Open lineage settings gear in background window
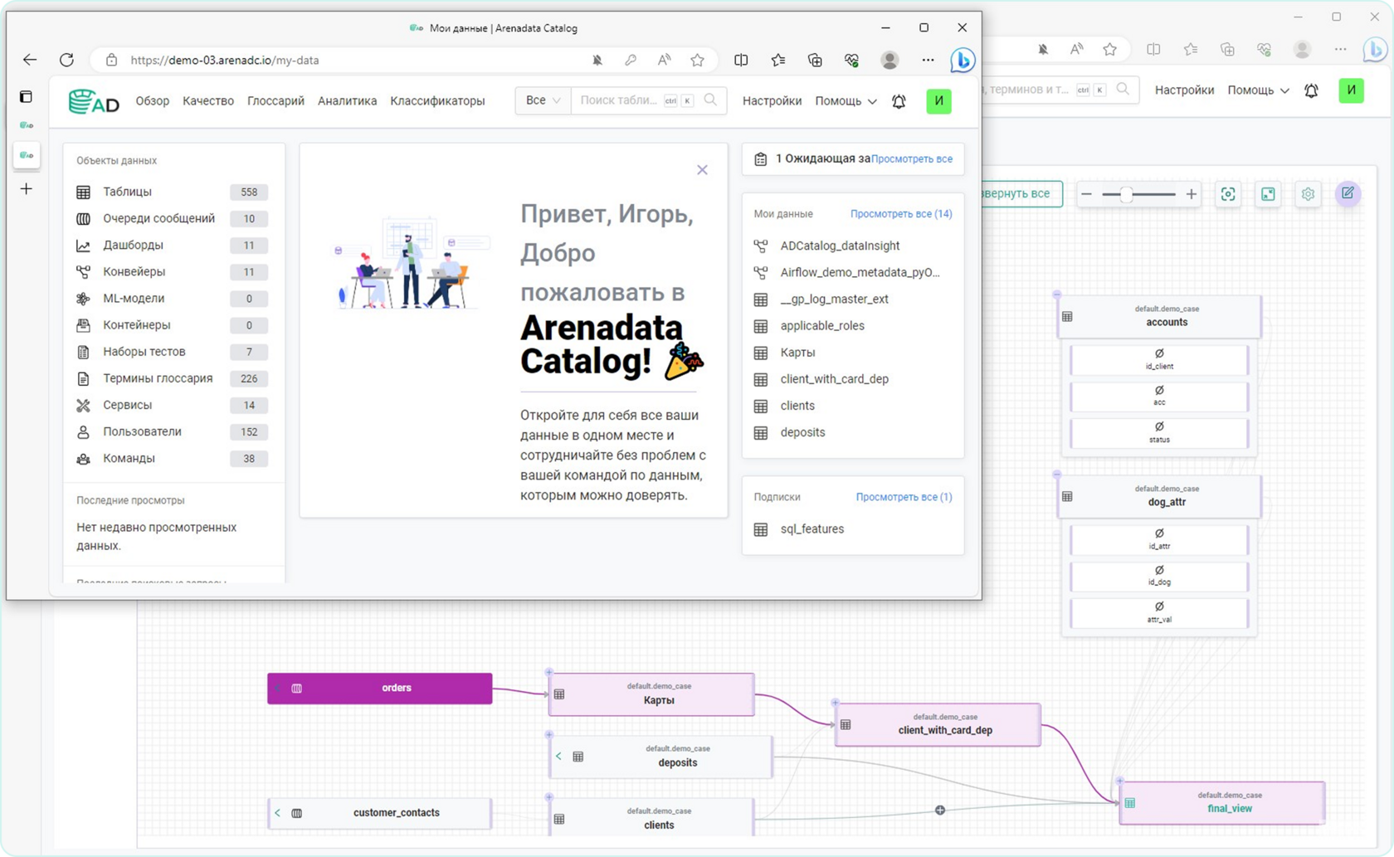 [1308, 194]
